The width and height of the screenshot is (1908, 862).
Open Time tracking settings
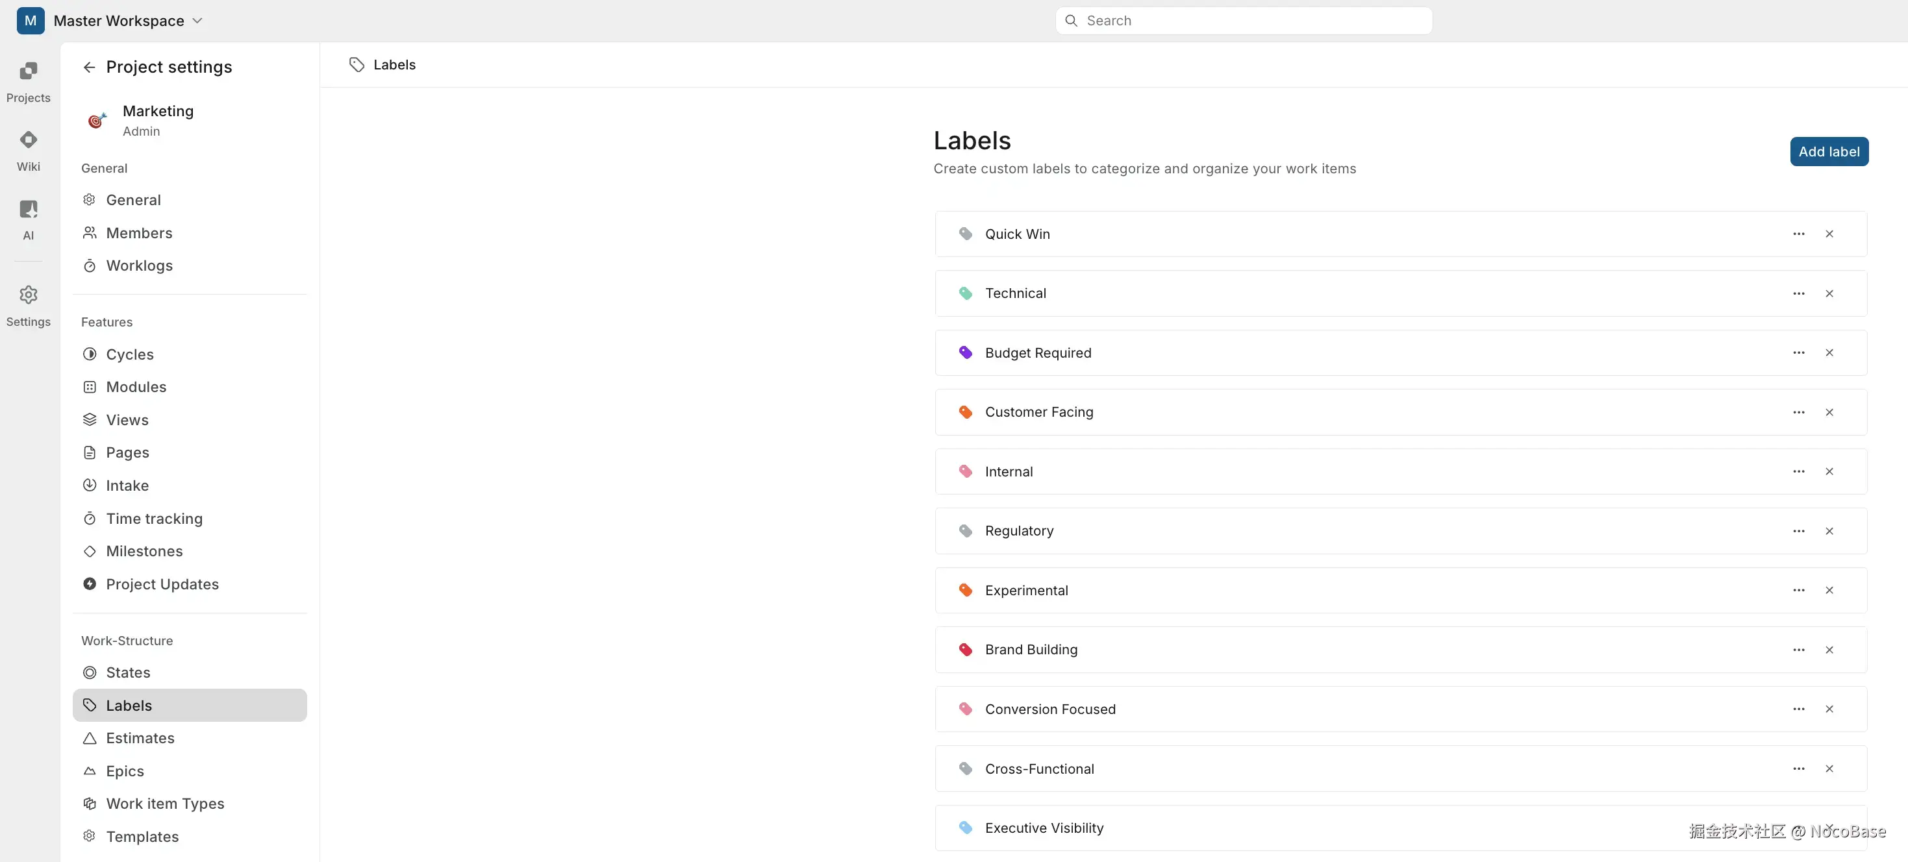(x=153, y=519)
